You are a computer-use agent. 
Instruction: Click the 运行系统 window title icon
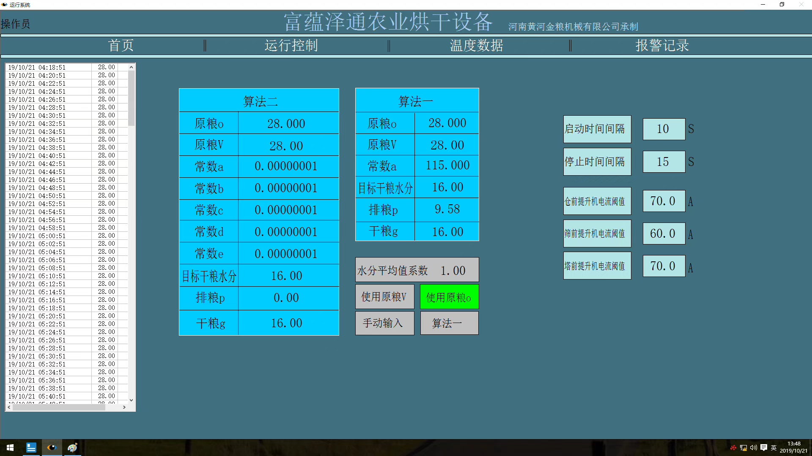4,5
